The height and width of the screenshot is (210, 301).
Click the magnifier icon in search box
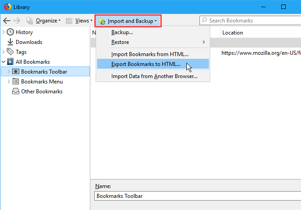point(204,20)
